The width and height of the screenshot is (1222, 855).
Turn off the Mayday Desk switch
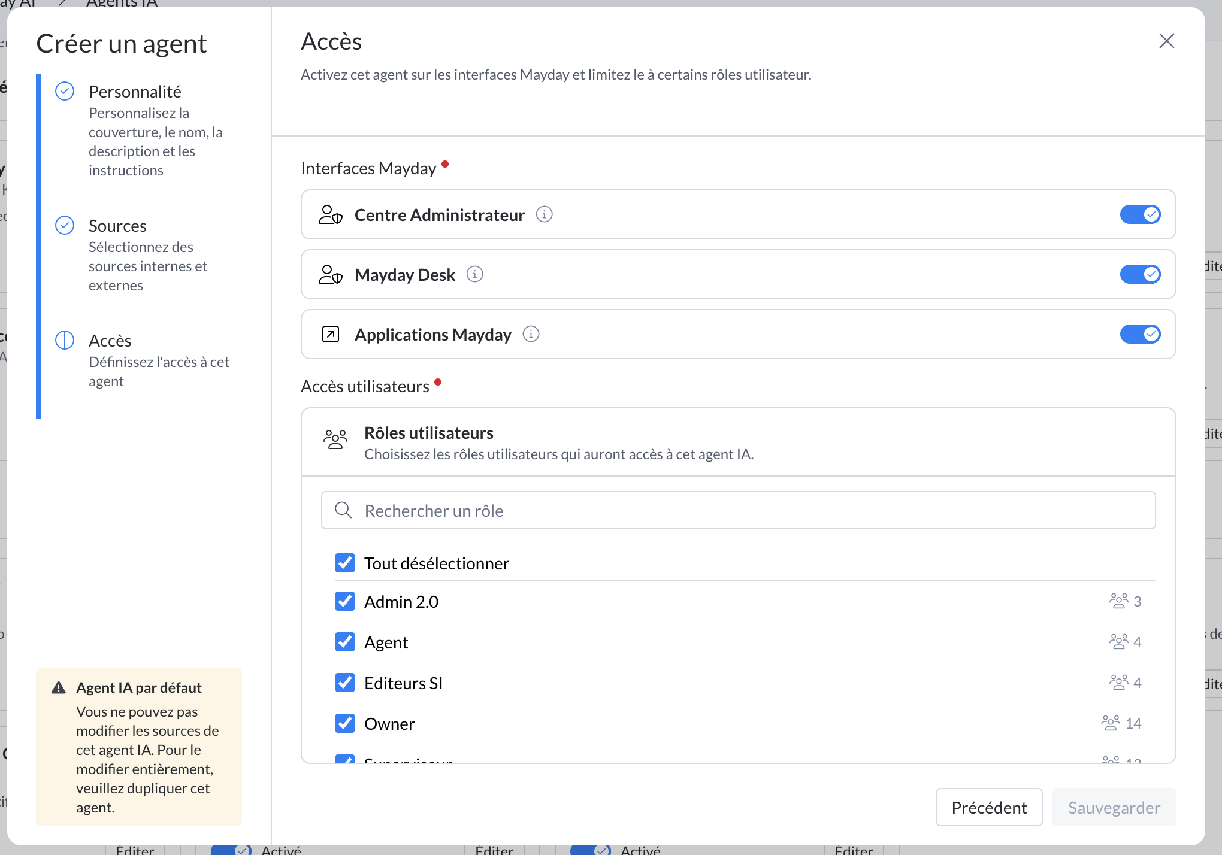[1140, 274]
